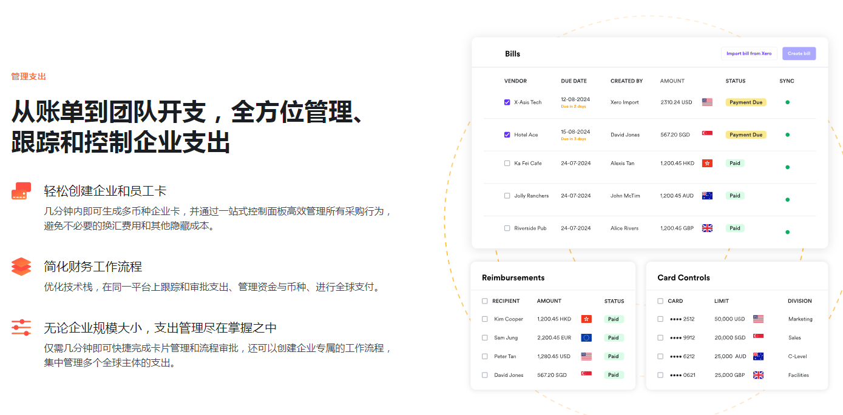Image resolution: width=843 pixels, height=415 pixels.
Task: Click the Paid badge for Riverside Pub
Action: click(734, 228)
